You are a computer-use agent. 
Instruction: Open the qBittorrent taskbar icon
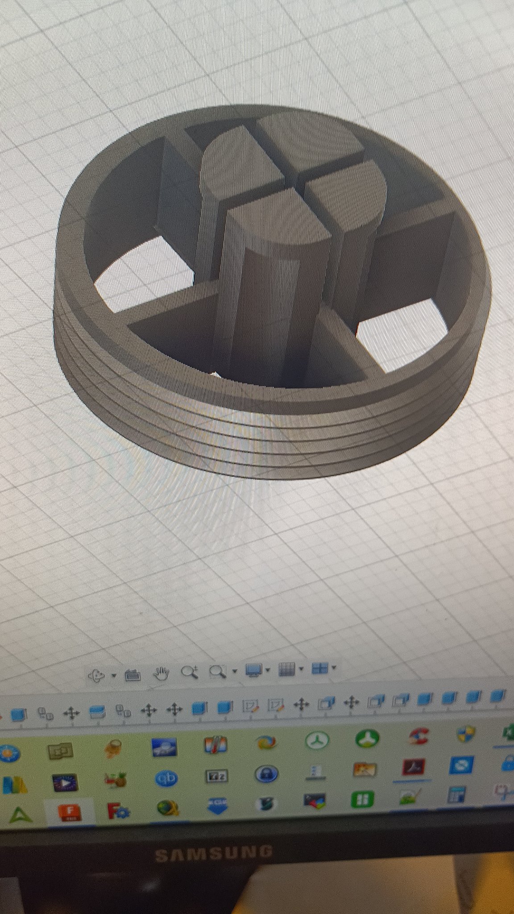pos(166,779)
